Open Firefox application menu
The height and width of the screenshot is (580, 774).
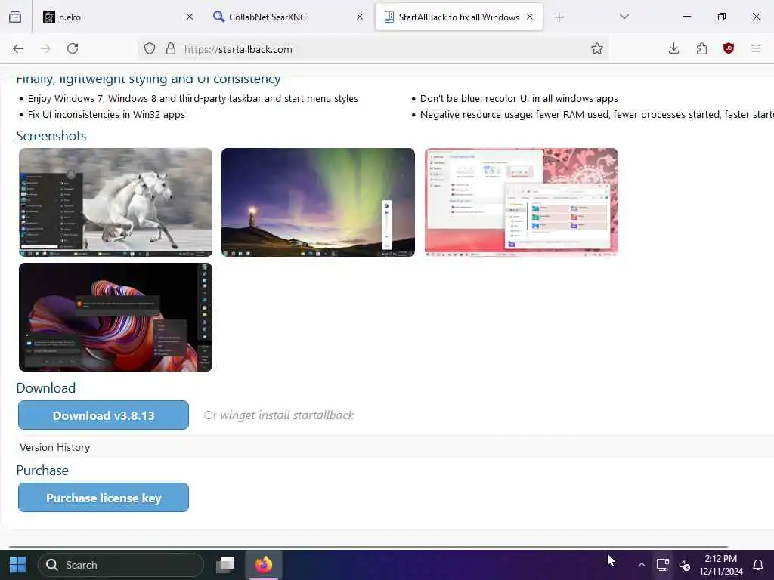pyautogui.click(x=756, y=48)
